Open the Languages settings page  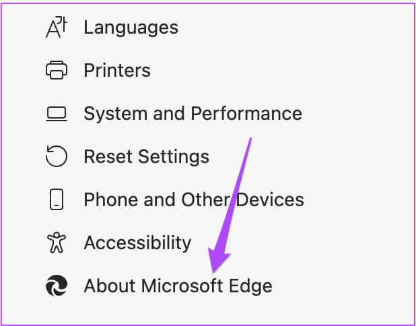pyautogui.click(x=131, y=27)
